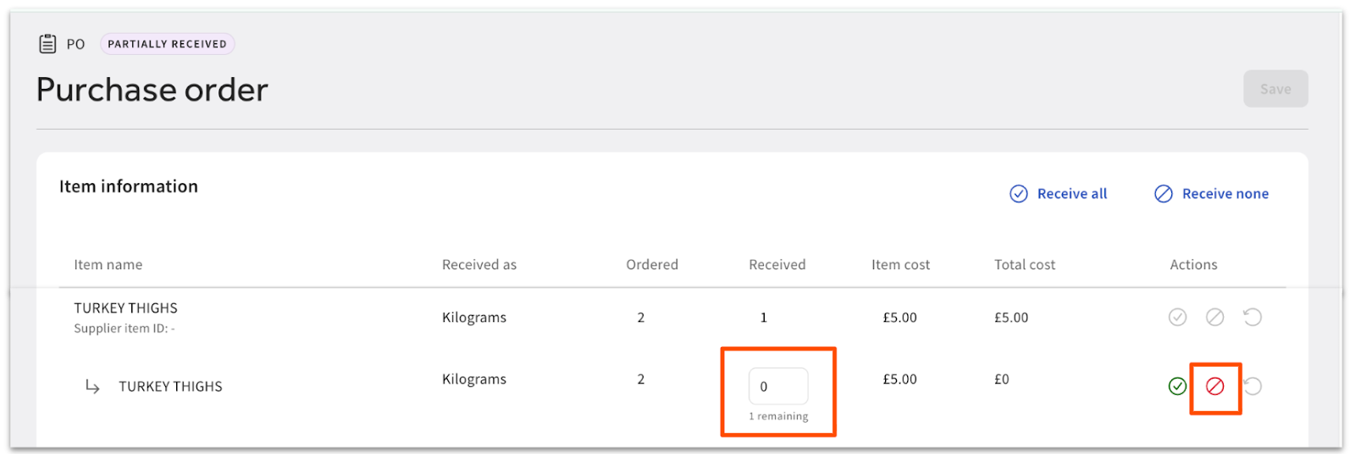Click the sub-item arrow indent icon
1355x454 pixels.
point(92,386)
